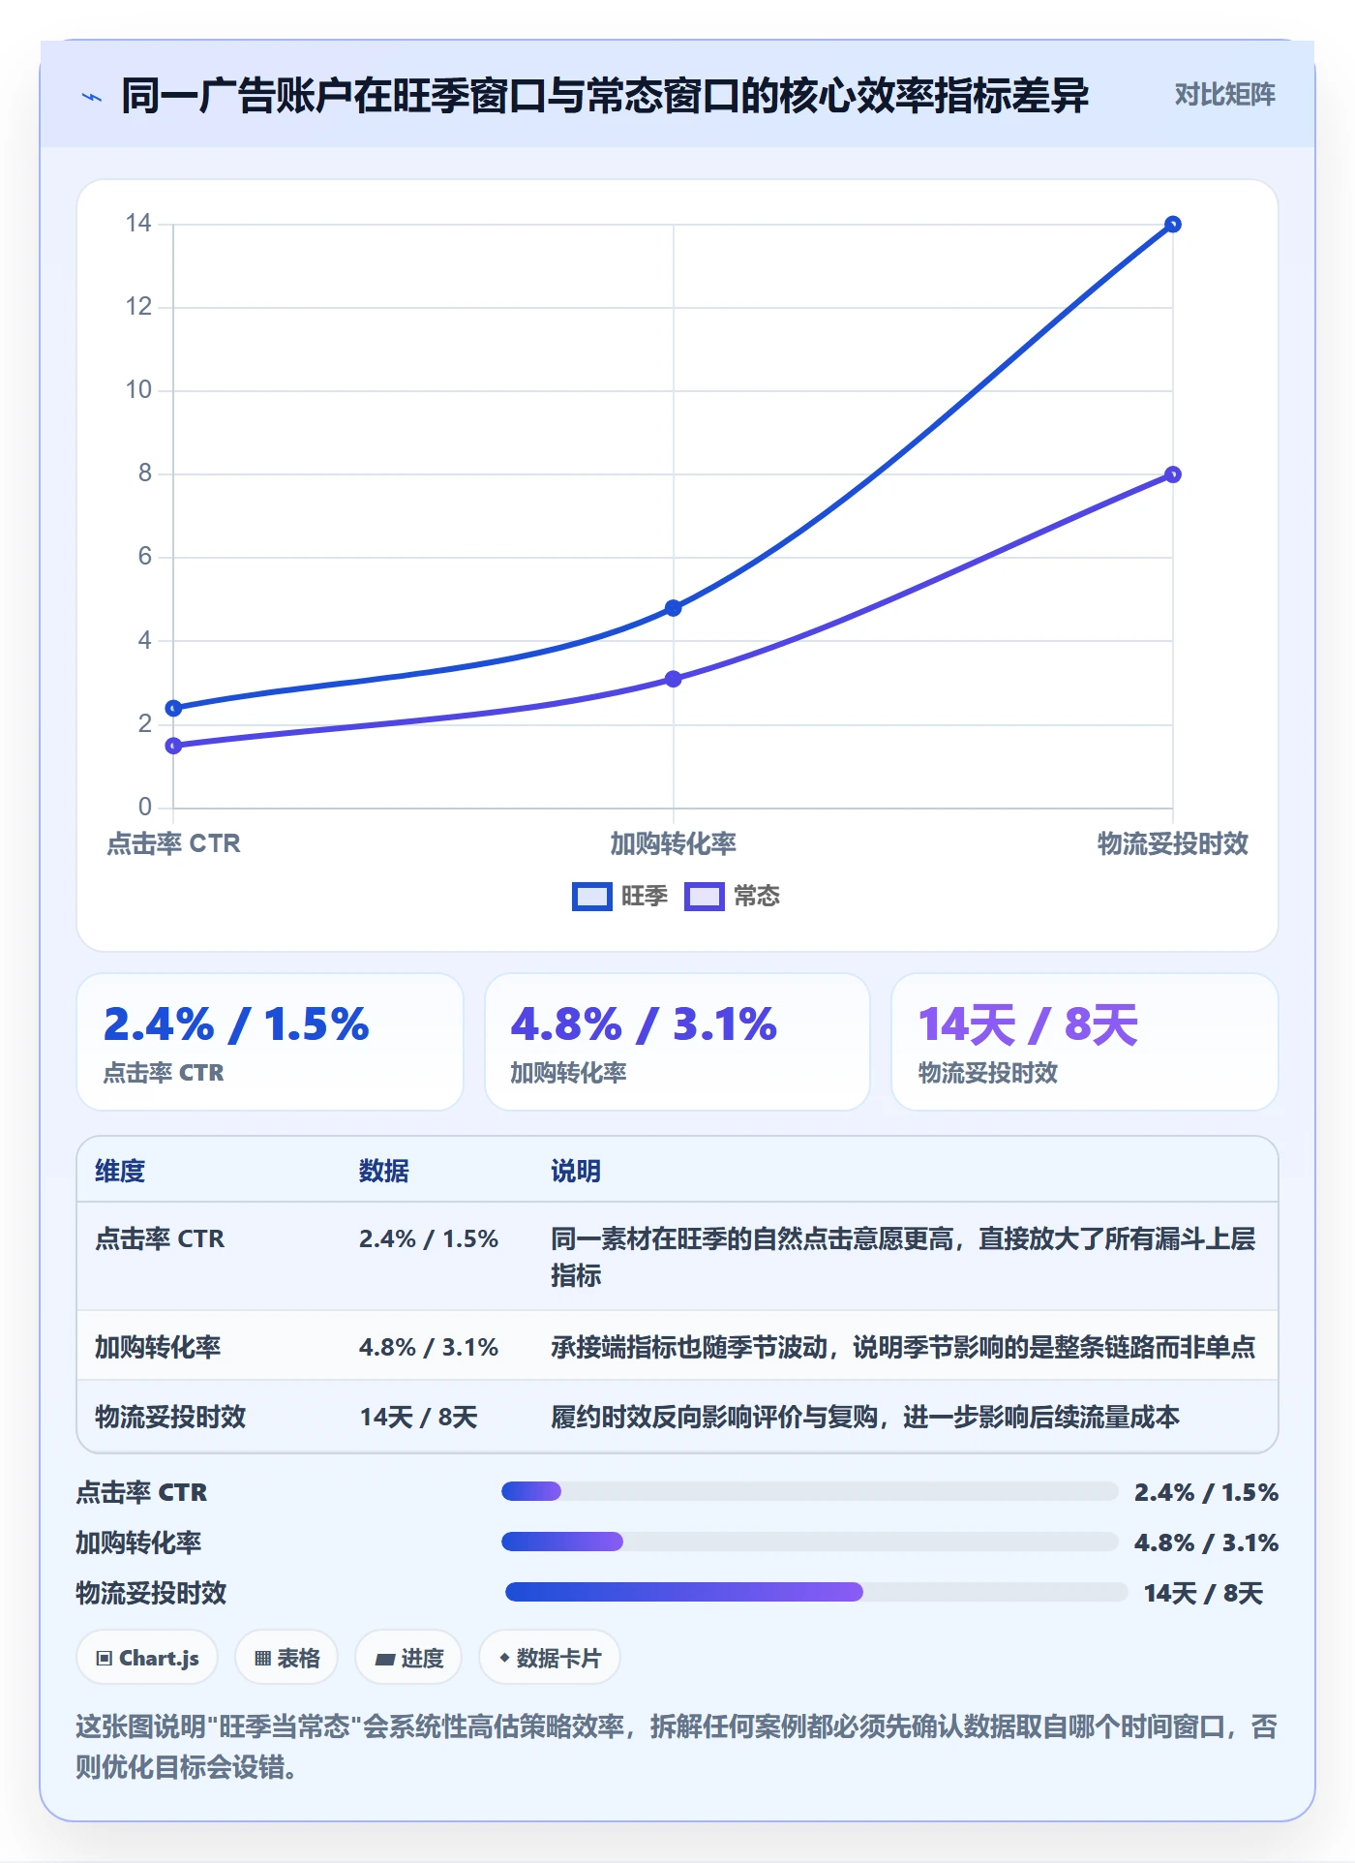Click 常态 data point at 点击率 CTR
1355x1863 pixels.
(174, 746)
